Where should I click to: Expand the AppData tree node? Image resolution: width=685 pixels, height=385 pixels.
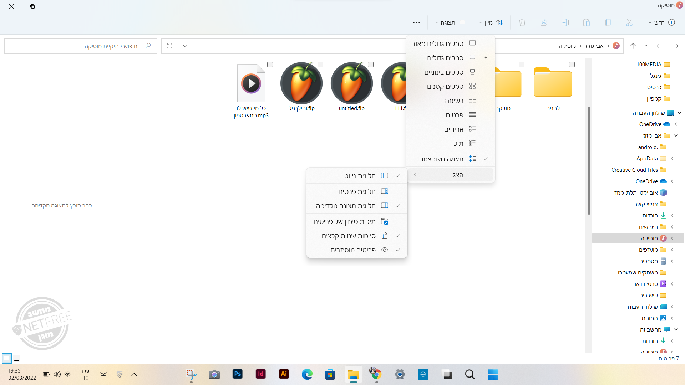[x=672, y=158]
